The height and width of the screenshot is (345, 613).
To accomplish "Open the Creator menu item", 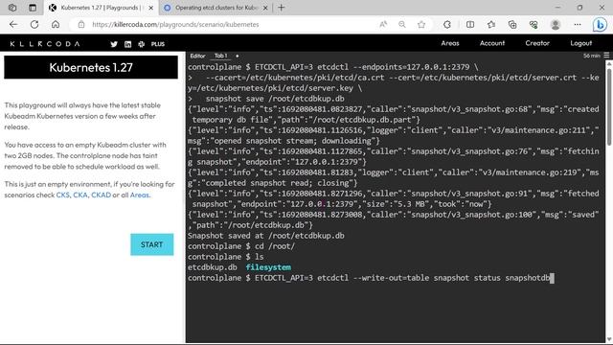I will 537,43.
